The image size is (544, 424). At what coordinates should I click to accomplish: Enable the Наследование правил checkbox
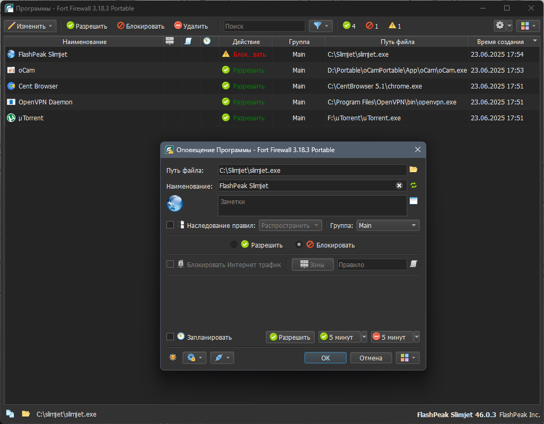170,225
